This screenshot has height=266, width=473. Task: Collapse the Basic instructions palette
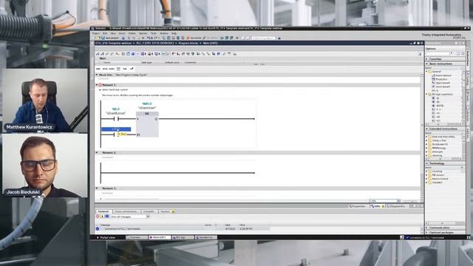[x=427, y=64]
